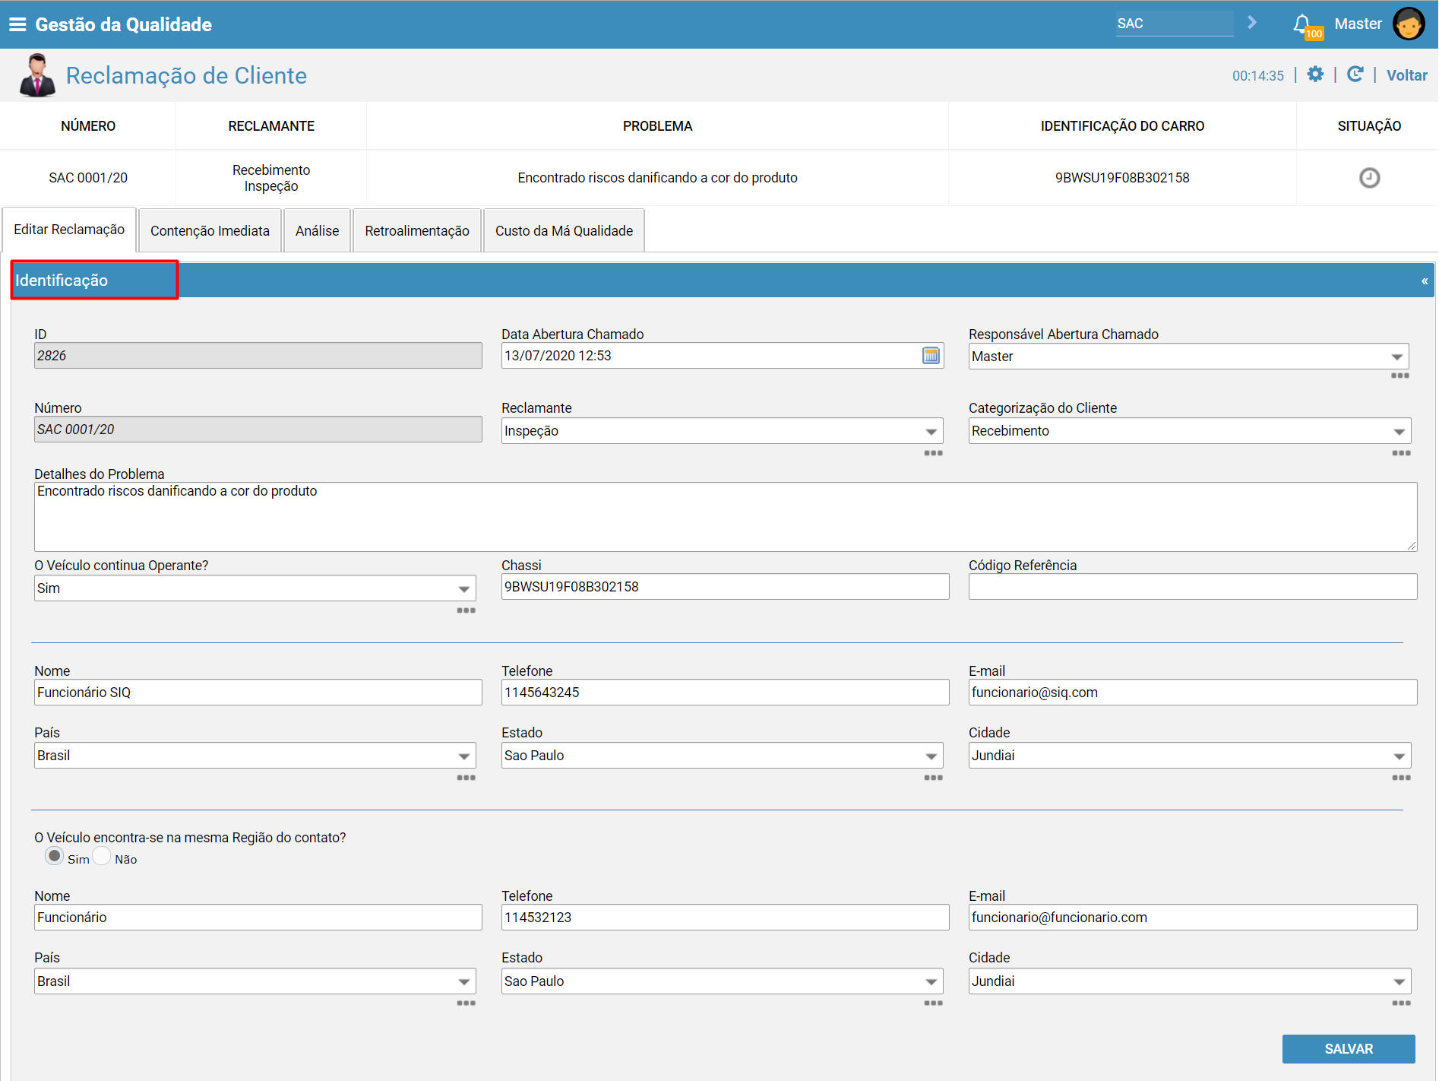
Task: Open the notifications bell
Action: 1303,24
